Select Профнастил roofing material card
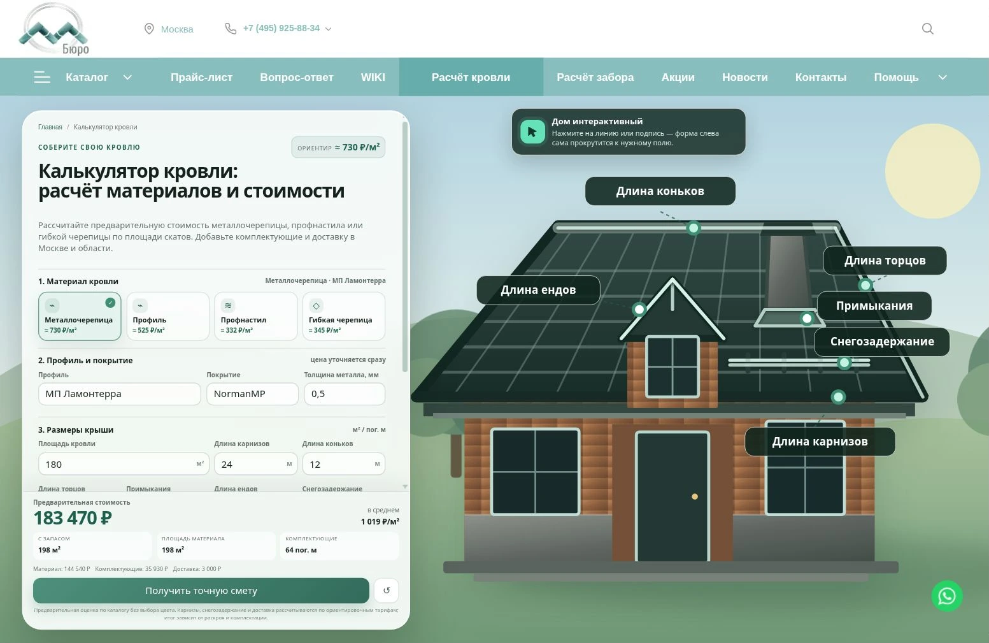This screenshot has height=643, width=989. [x=256, y=316]
